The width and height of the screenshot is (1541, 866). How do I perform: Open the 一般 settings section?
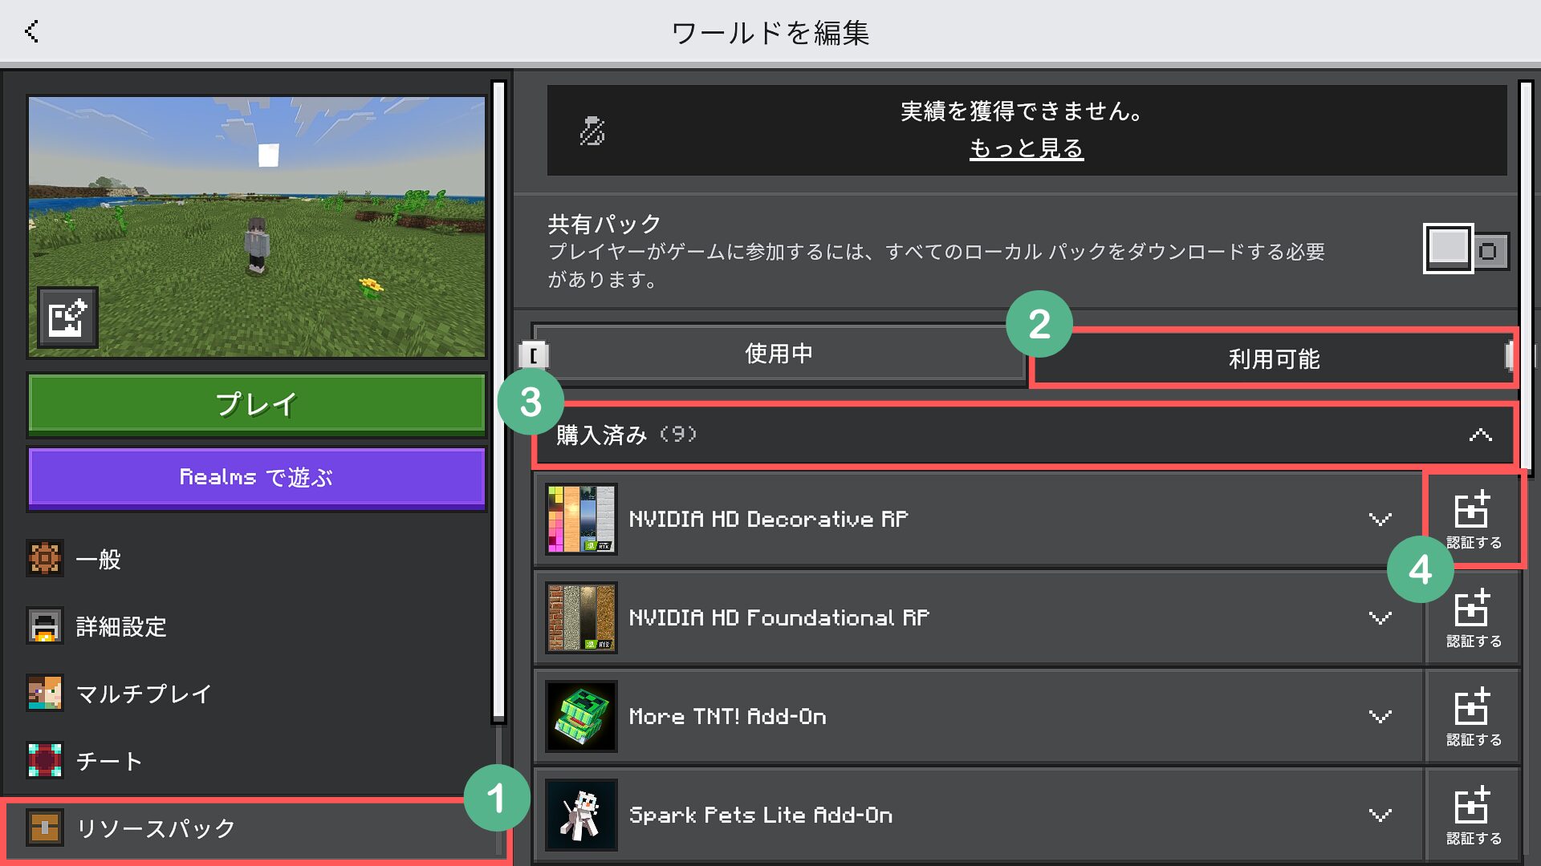(255, 559)
